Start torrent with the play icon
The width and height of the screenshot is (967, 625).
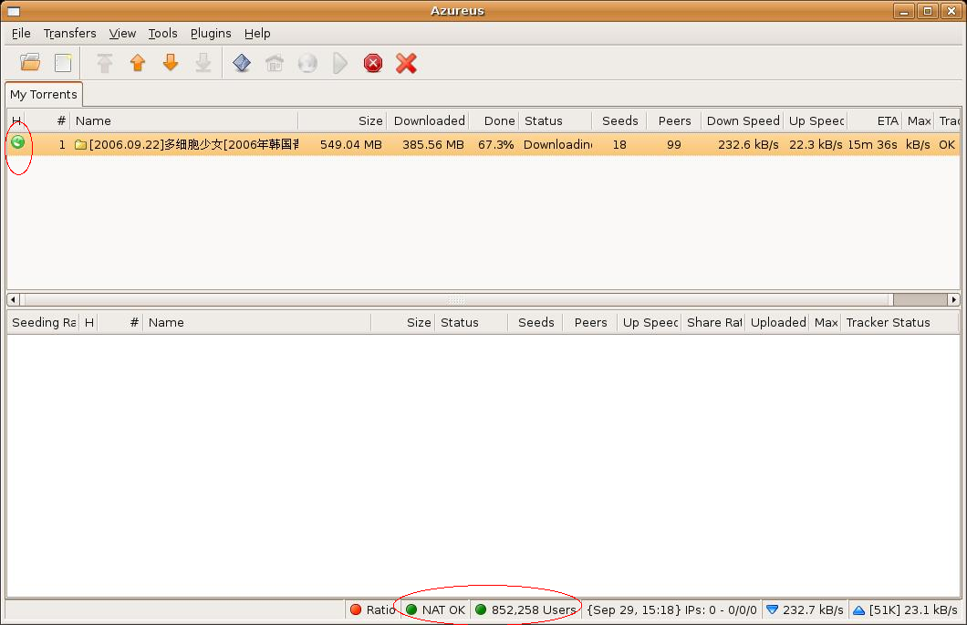pos(339,62)
